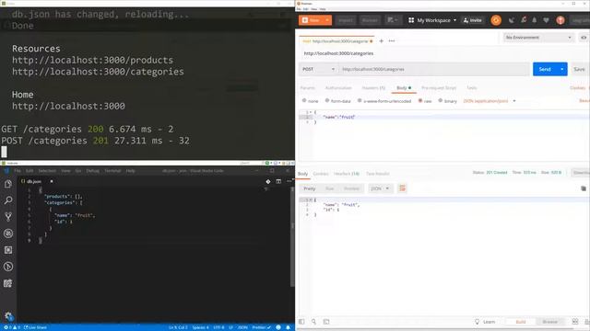Open the Authorization tab in request
590x331 pixels.
[338, 88]
